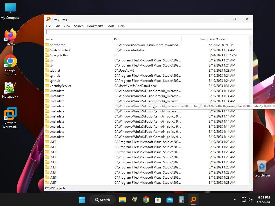Open network status tray icon
The image size is (275, 206).
click(x=244, y=200)
